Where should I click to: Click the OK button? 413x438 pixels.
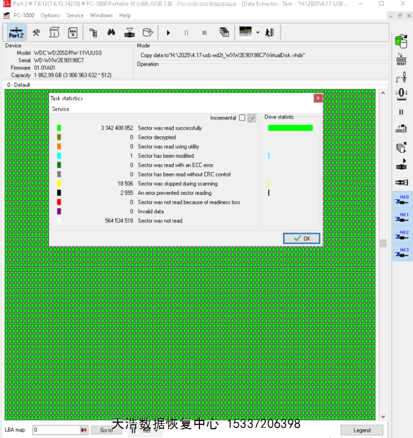tap(301, 239)
